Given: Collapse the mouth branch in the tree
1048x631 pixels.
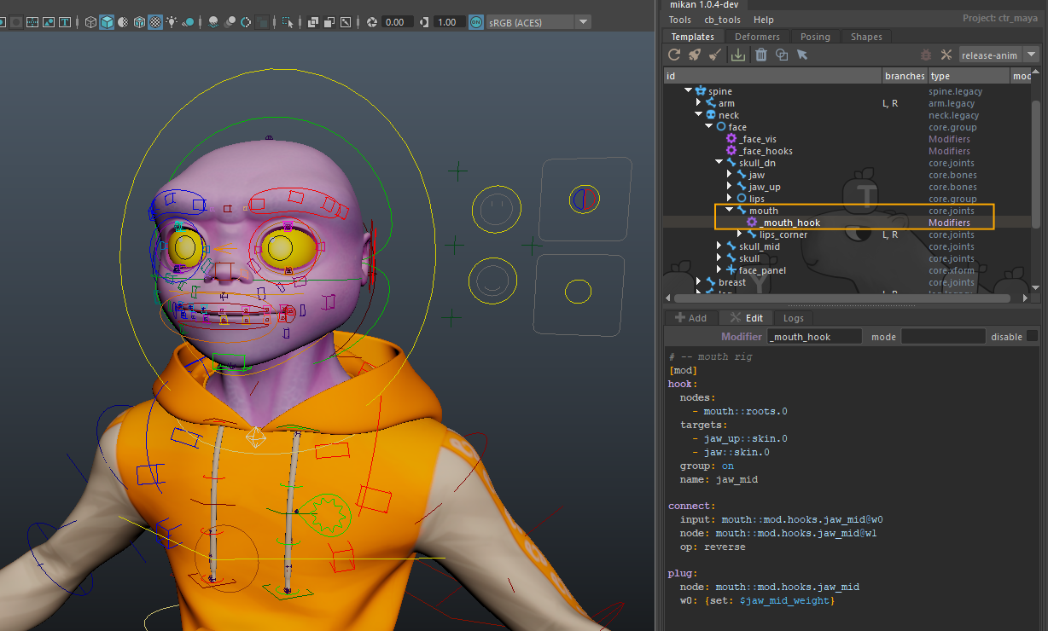Looking at the screenshot, I should 731,210.
